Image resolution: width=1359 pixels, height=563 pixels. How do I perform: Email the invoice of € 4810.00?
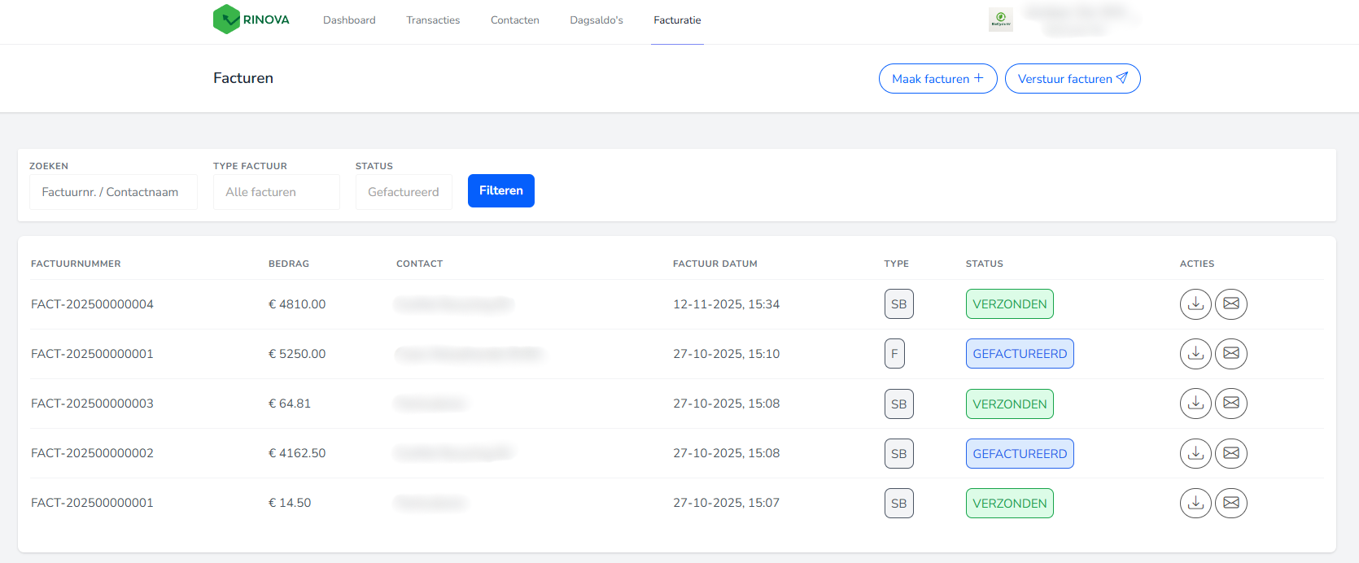(x=1230, y=304)
